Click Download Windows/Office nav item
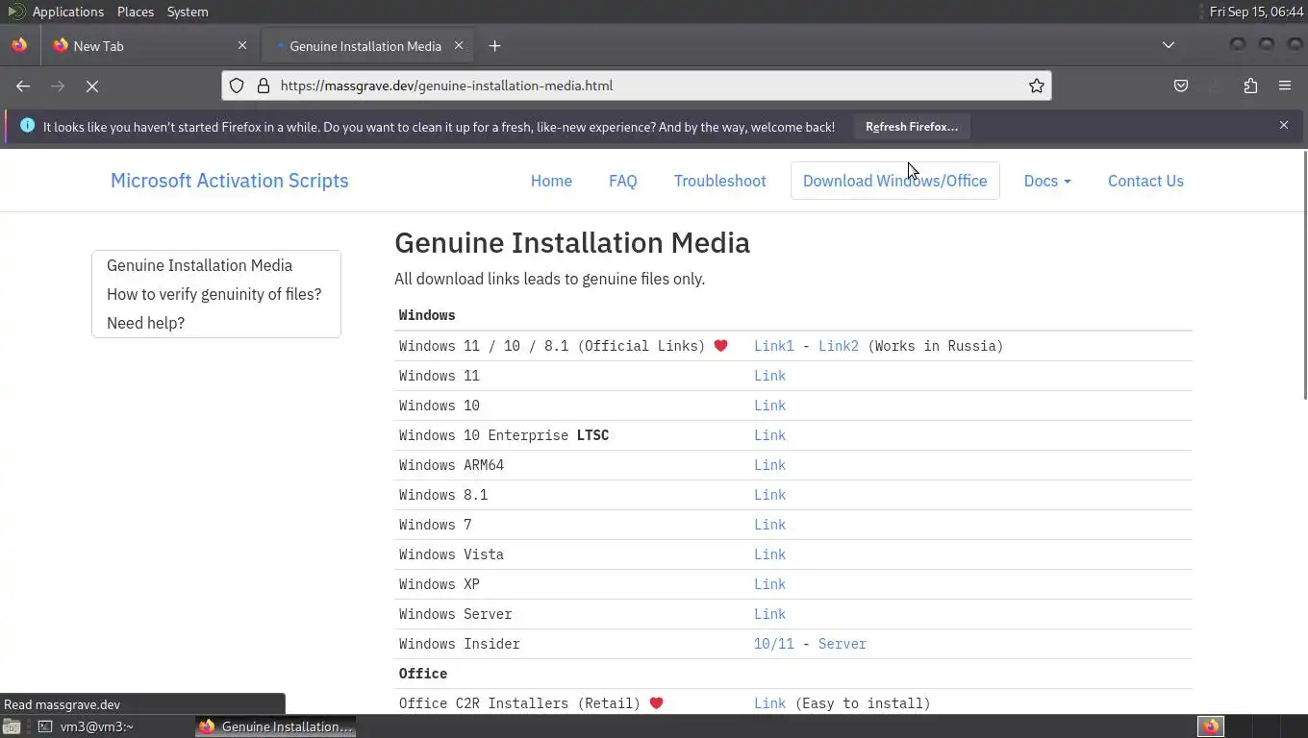Viewport: 1308px width, 738px height. tap(894, 181)
